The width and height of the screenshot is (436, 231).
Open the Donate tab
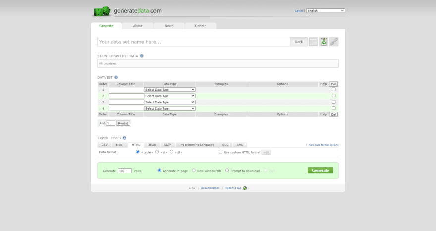[201, 26]
